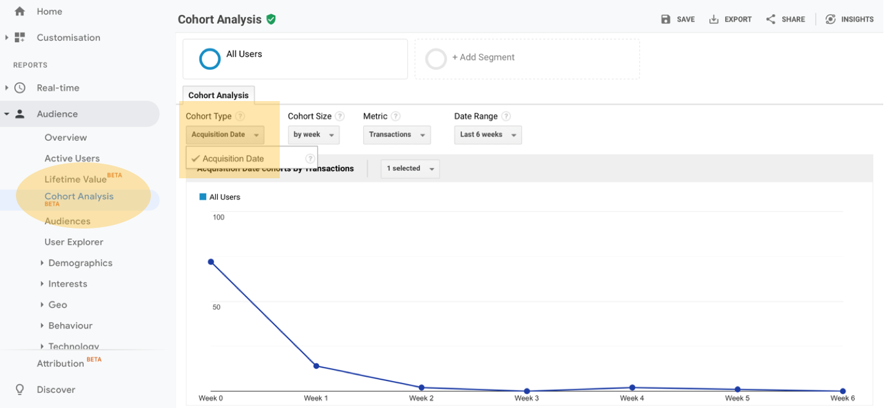Click the Share icon in header

(770, 19)
